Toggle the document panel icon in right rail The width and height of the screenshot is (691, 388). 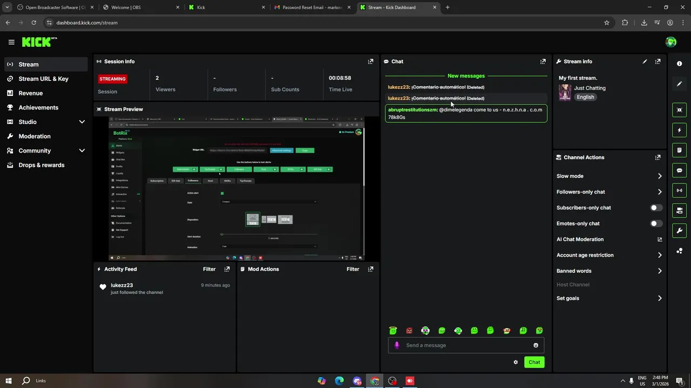pyautogui.click(x=679, y=150)
